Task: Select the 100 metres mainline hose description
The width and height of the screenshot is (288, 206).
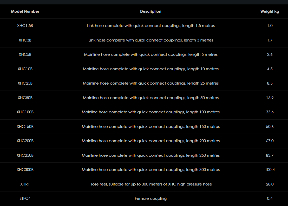Action: (x=150, y=112)
